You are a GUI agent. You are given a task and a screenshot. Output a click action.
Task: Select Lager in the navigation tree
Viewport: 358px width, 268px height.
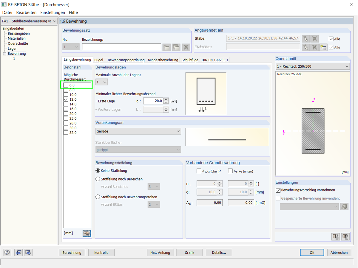[x=12, y=49]
